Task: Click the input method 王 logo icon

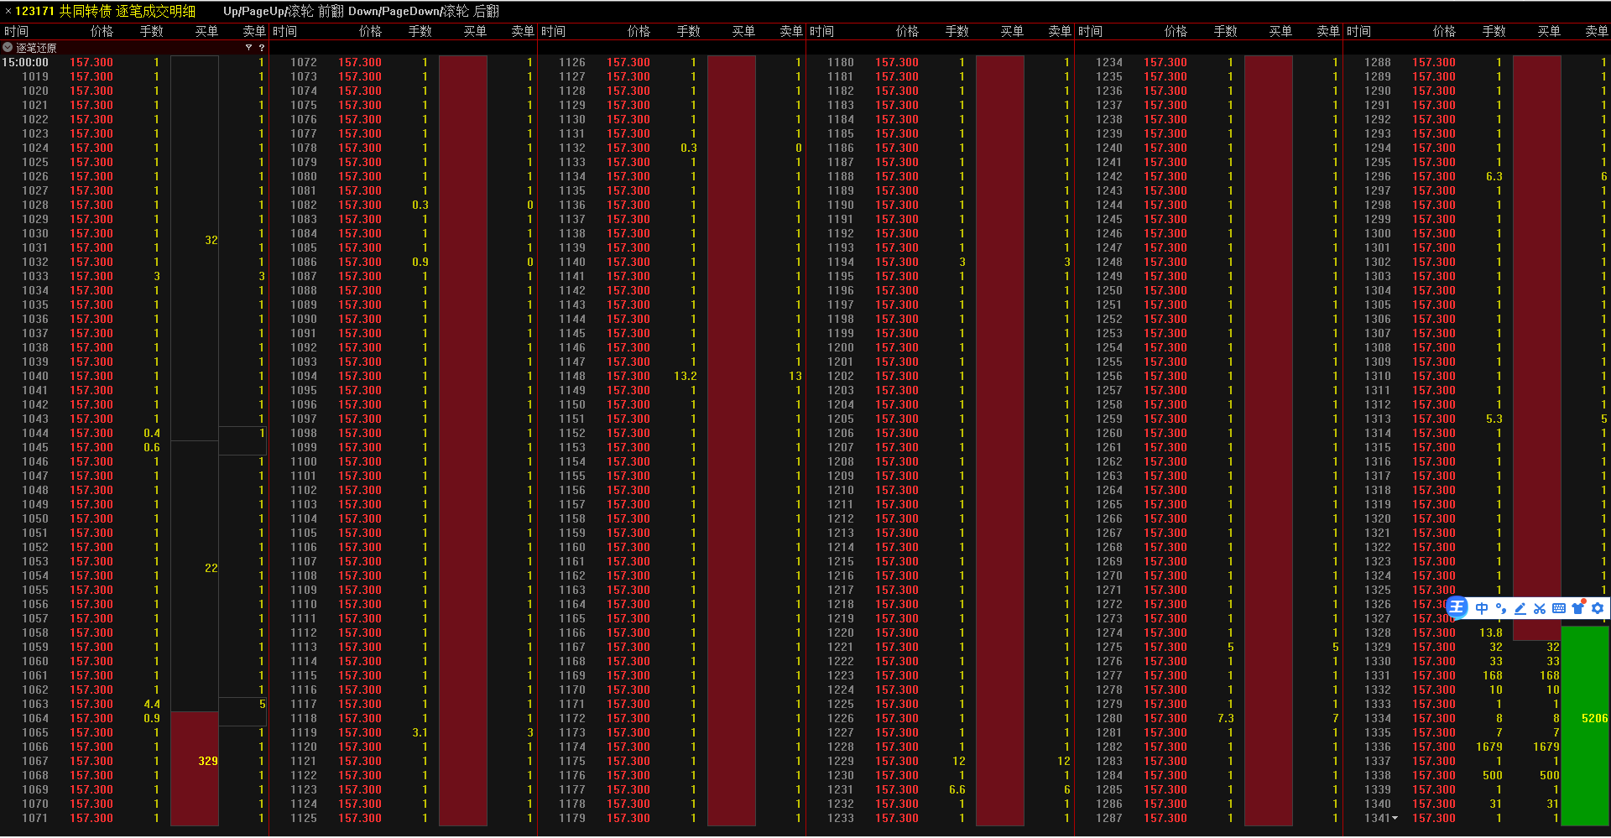Action: pos(1457,608)
